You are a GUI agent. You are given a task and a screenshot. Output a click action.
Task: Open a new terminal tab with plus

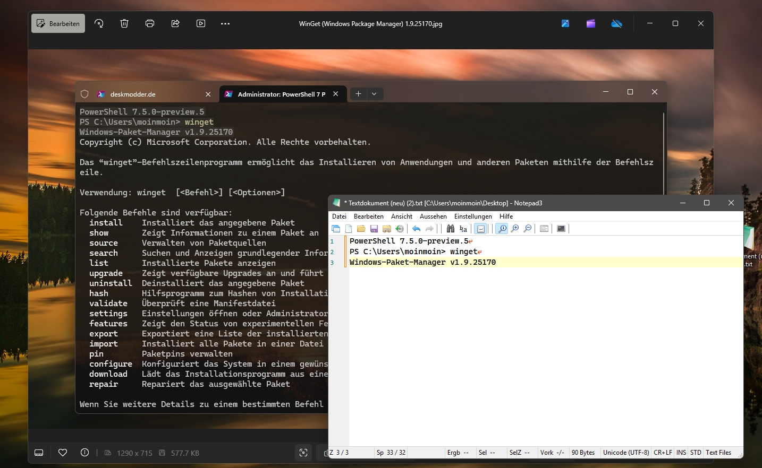(x=359, y=94)
